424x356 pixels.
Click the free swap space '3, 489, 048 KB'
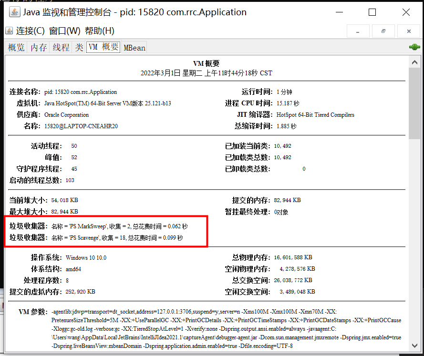(298, 292)
